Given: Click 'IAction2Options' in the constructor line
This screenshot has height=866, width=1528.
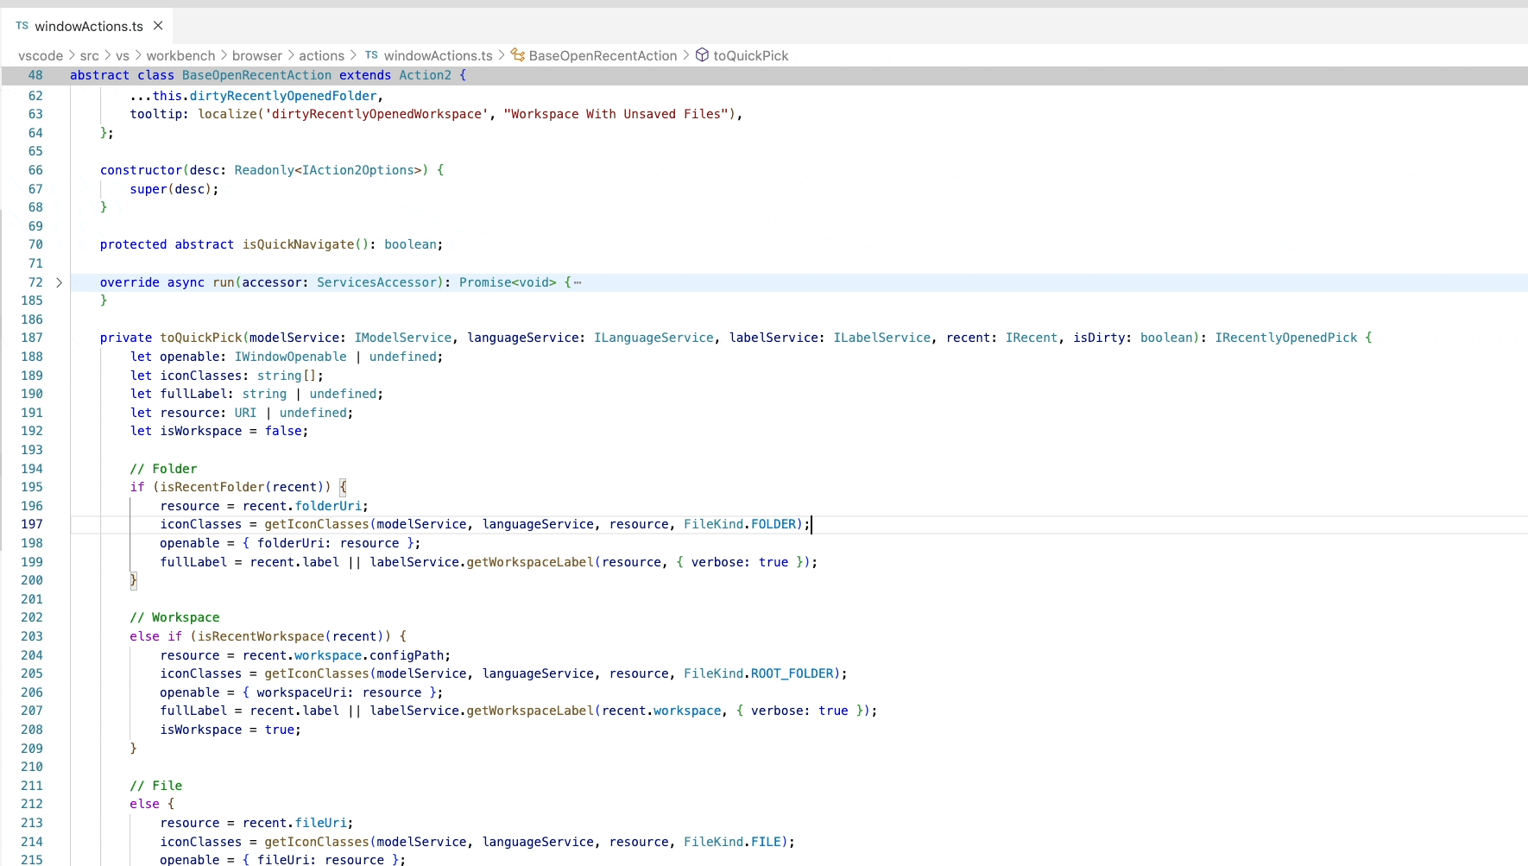Looking at the screenshot, I should pyautogui.click(x=357, y=170).
